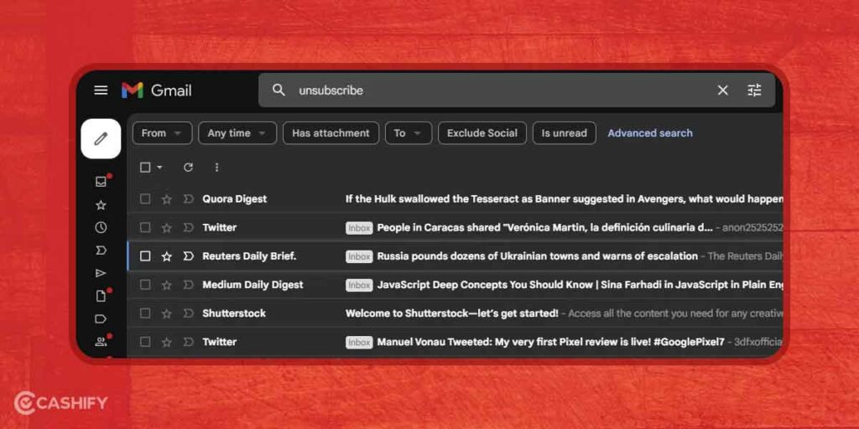
Task: Open the three-dot more options menu
Action: (216, 168)
